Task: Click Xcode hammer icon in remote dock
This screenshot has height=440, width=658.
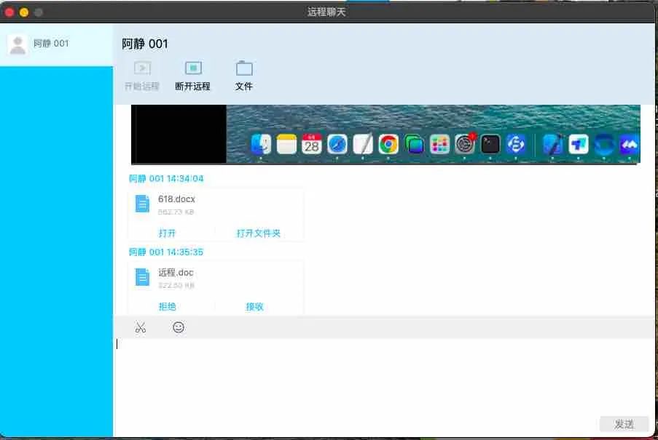Action: (x=552, y=145)
